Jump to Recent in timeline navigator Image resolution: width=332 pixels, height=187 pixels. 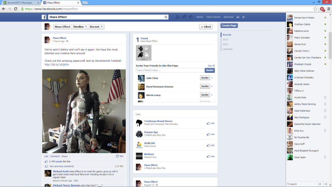[x=227, y=34]
